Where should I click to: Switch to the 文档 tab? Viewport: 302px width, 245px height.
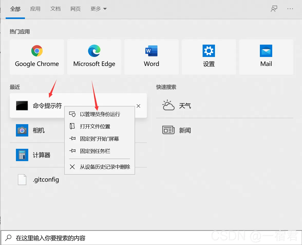click(55, 9)
